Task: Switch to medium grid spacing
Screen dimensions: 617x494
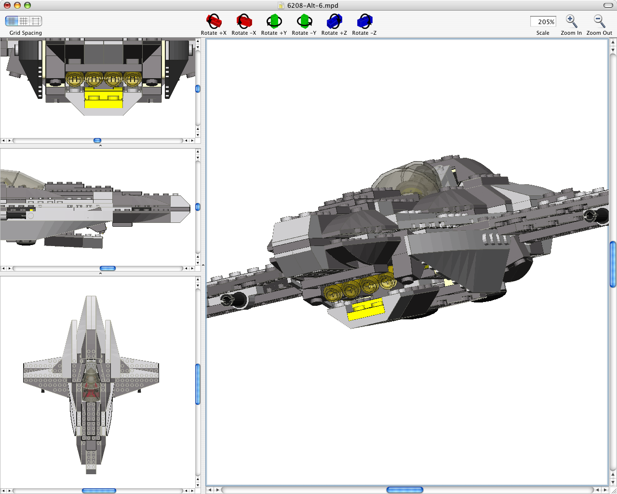Action: coord(23,21)
